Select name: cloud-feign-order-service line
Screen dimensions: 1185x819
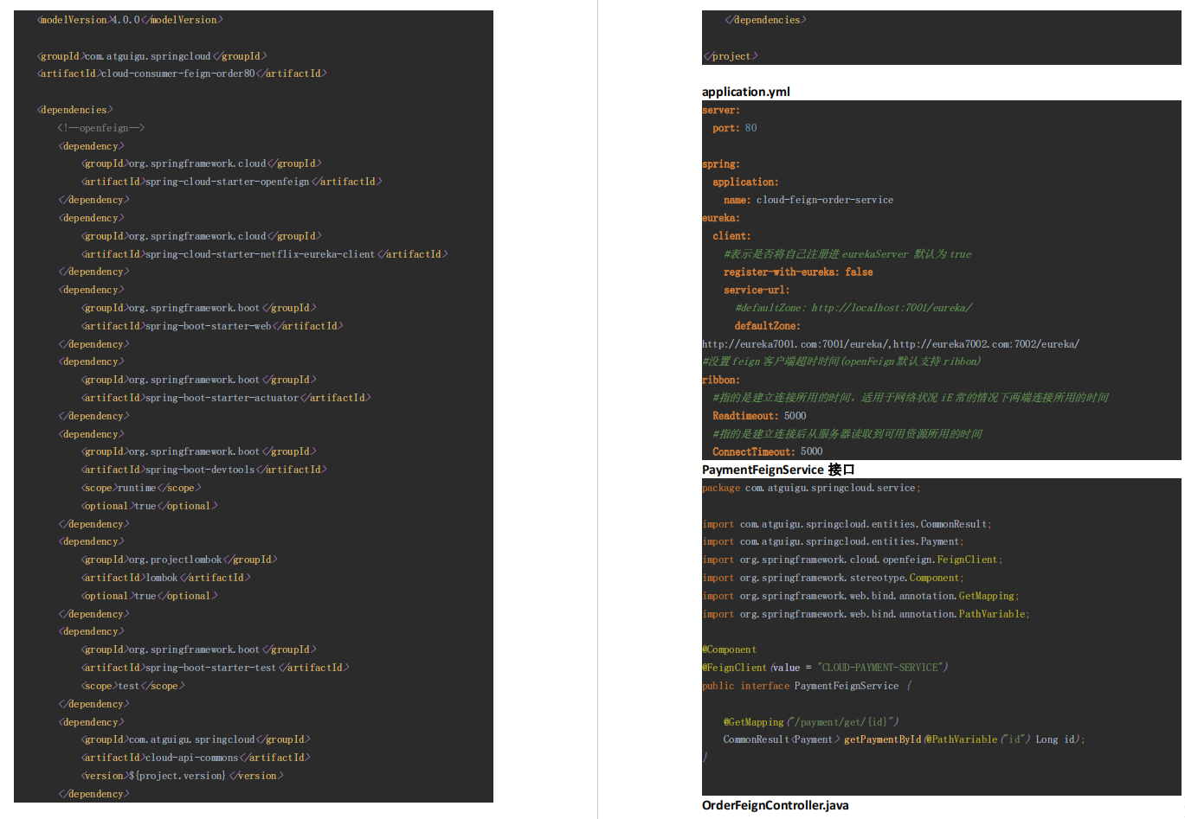click(808, 200)
